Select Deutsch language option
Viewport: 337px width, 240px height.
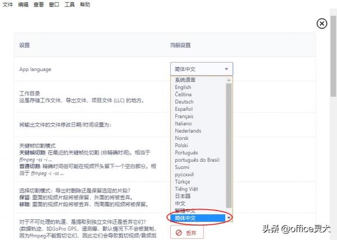click(x=198, y=102)
